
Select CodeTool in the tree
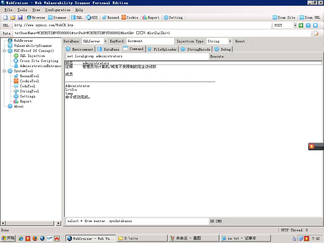pyautogui.click(x=28, y=86)
